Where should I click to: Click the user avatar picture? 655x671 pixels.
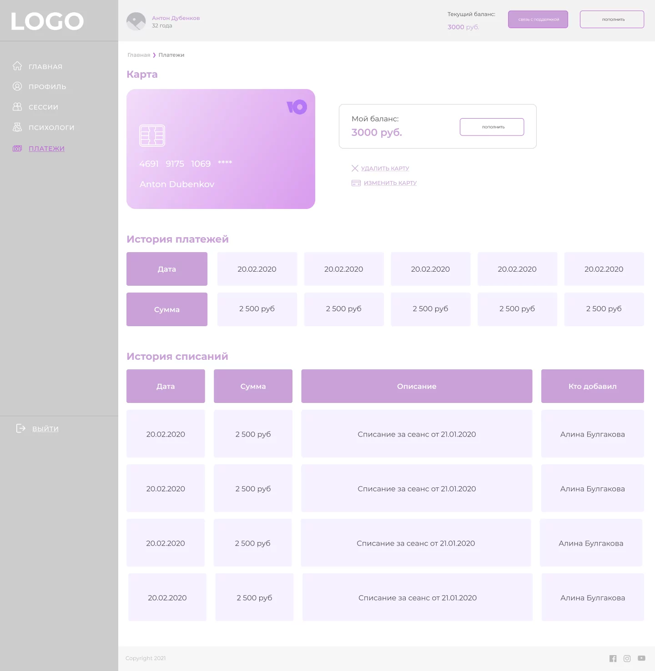[136, 21]
